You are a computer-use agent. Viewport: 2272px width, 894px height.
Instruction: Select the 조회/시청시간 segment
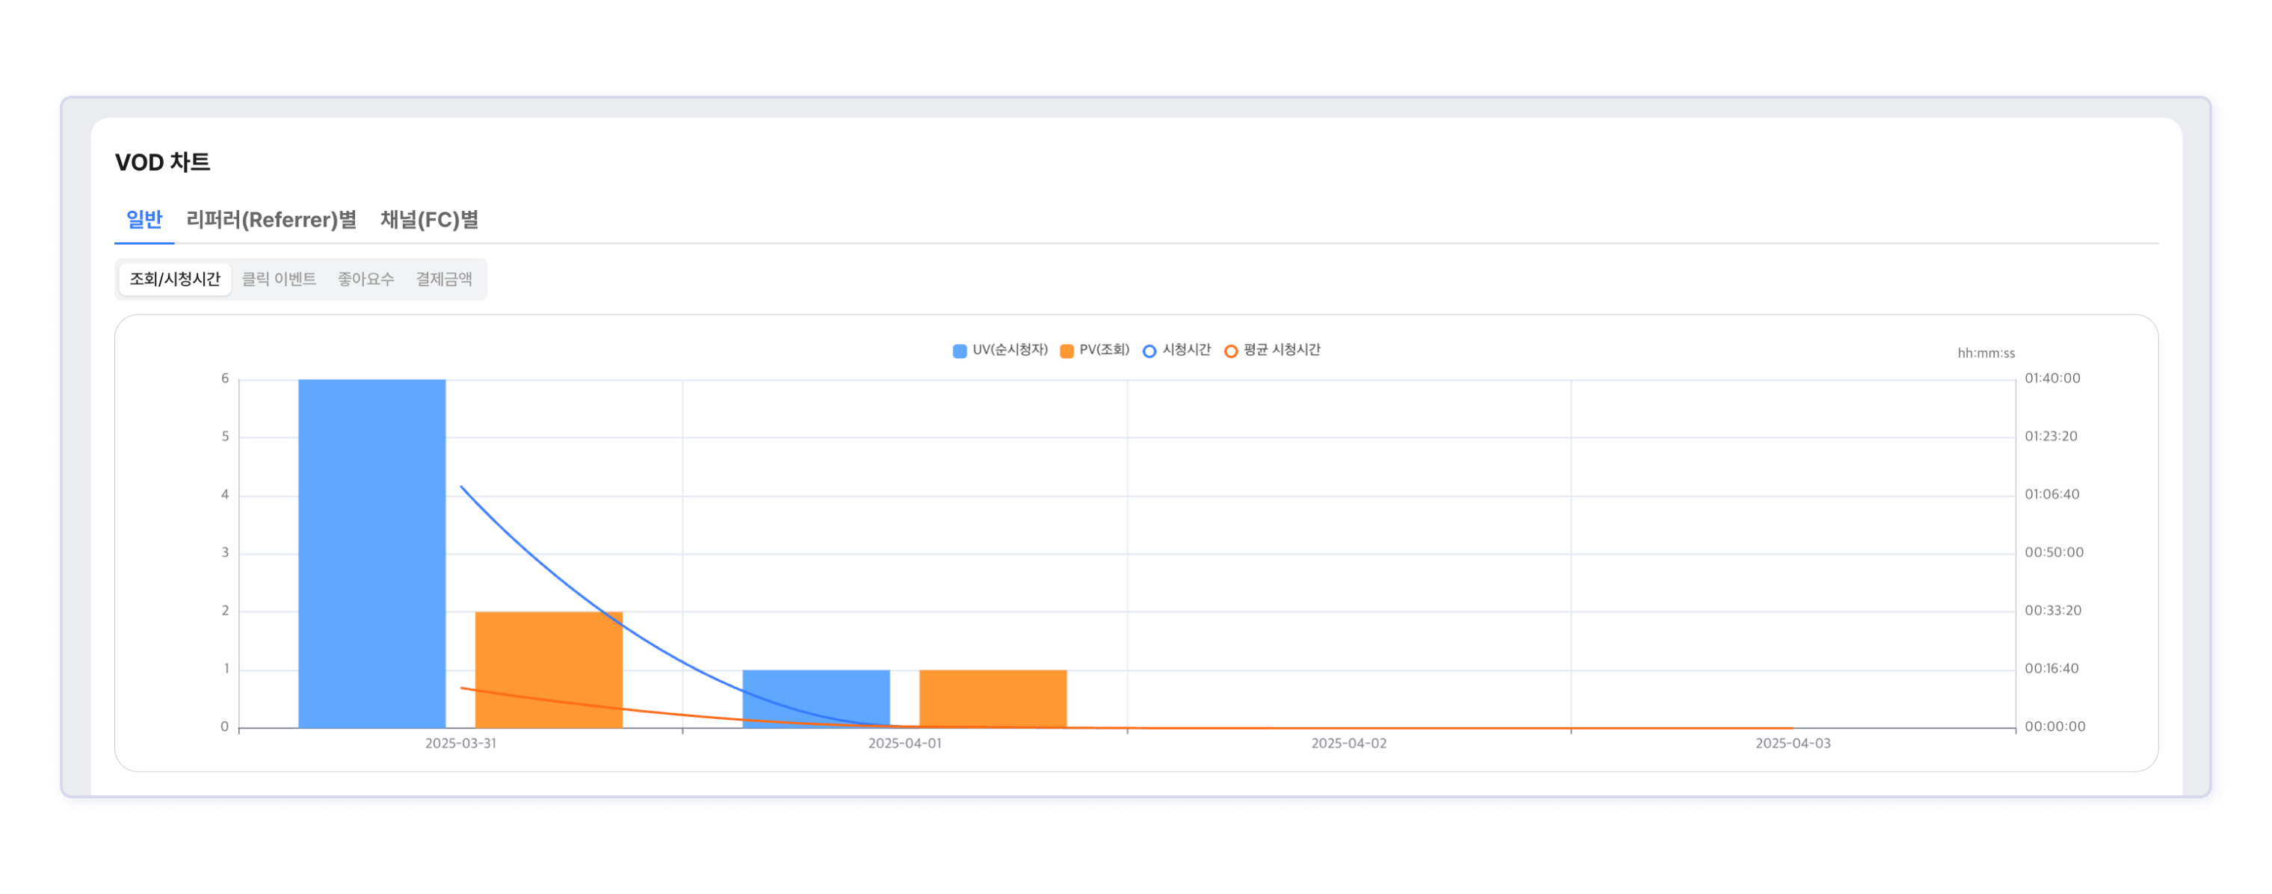coord(175,279)
